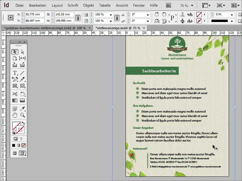
Task: Select the Rectangle Frame tool
Action: [x=15, y=86]
